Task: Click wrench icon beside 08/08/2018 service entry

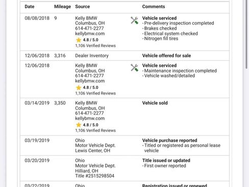Action: click(134, 20)
